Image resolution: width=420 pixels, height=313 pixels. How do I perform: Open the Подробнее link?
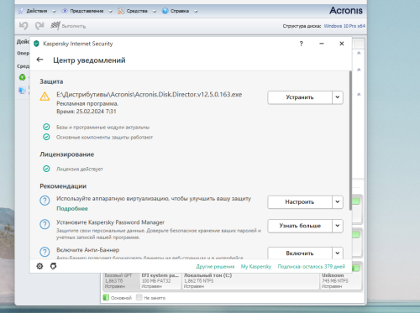72,209
